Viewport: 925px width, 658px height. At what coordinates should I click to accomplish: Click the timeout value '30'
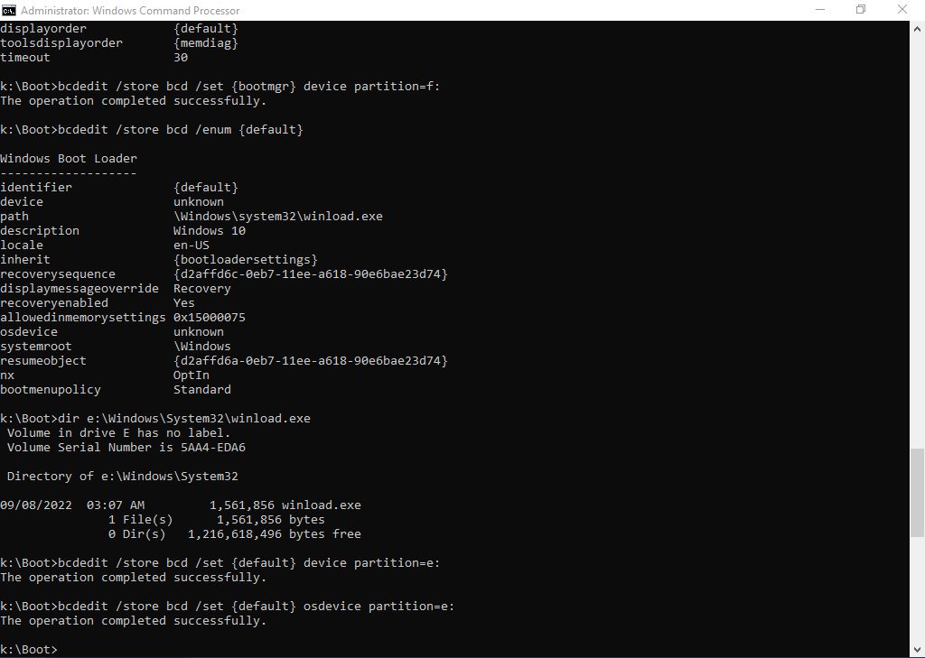click(181, 58)
